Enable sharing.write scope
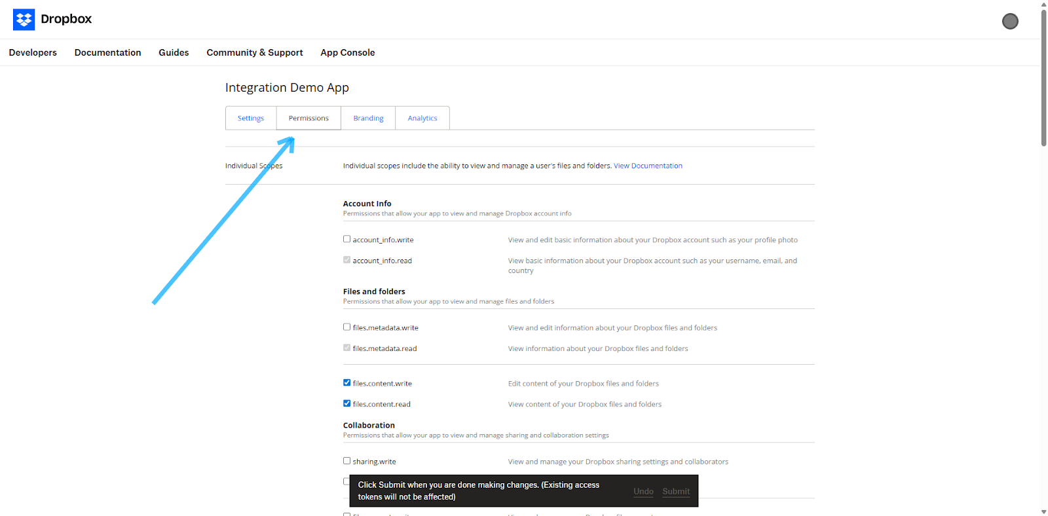 [346, 461]
